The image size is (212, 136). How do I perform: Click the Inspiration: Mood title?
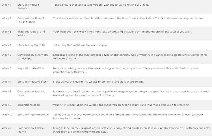29,105
